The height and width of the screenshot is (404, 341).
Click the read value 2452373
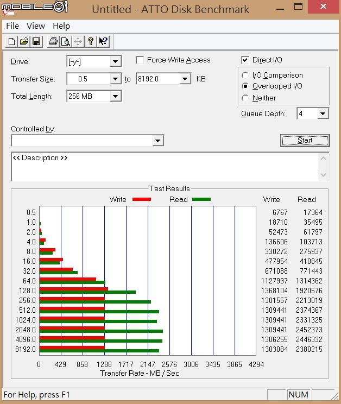click(x=309, y=330)
